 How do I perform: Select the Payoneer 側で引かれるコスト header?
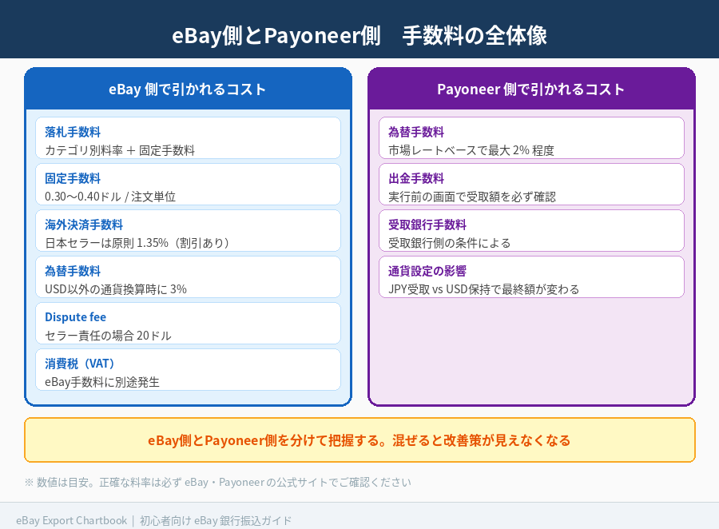(531, 89)
